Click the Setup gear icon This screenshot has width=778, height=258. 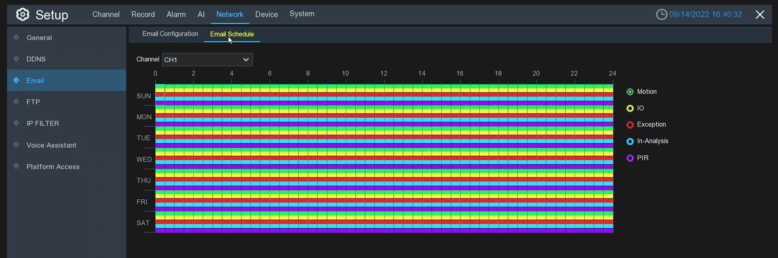[x=23, y=15]
